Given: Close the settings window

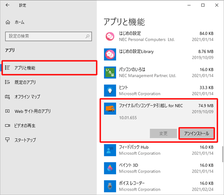Looking at the screenshot, I should 217,5.
